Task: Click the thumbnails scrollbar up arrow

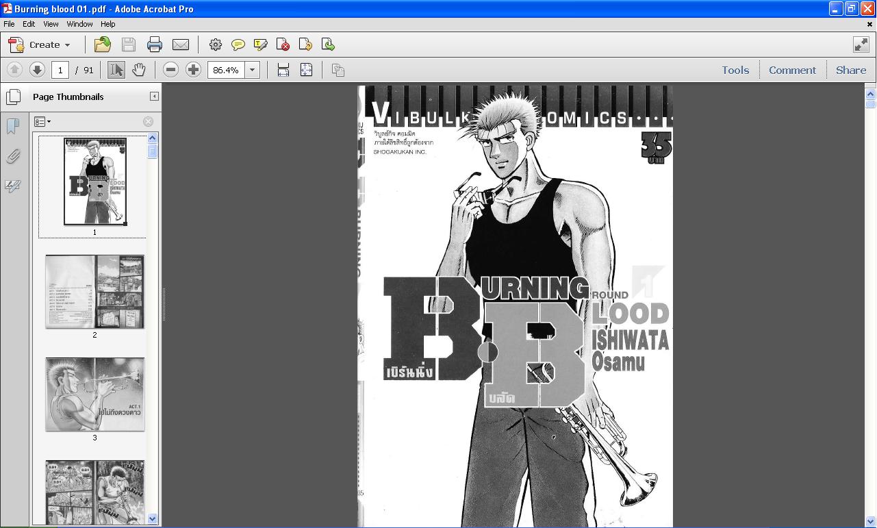Action: coord(153,138)
